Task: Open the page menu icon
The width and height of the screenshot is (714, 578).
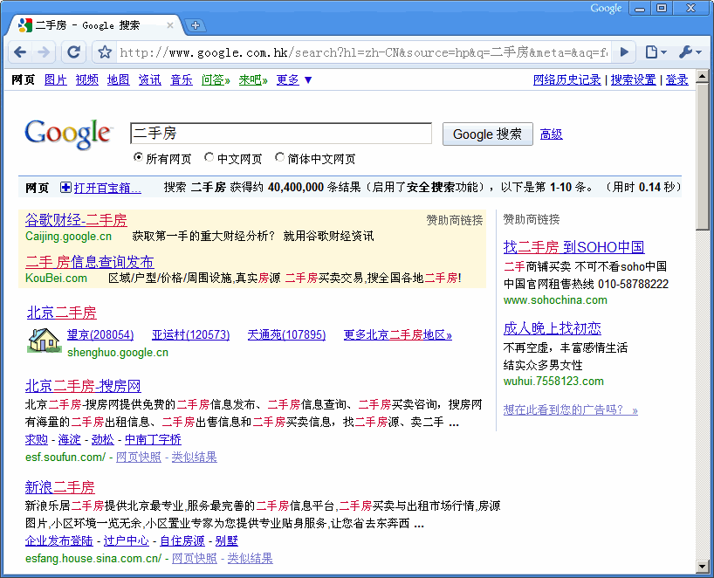Action: coord(656,52)
